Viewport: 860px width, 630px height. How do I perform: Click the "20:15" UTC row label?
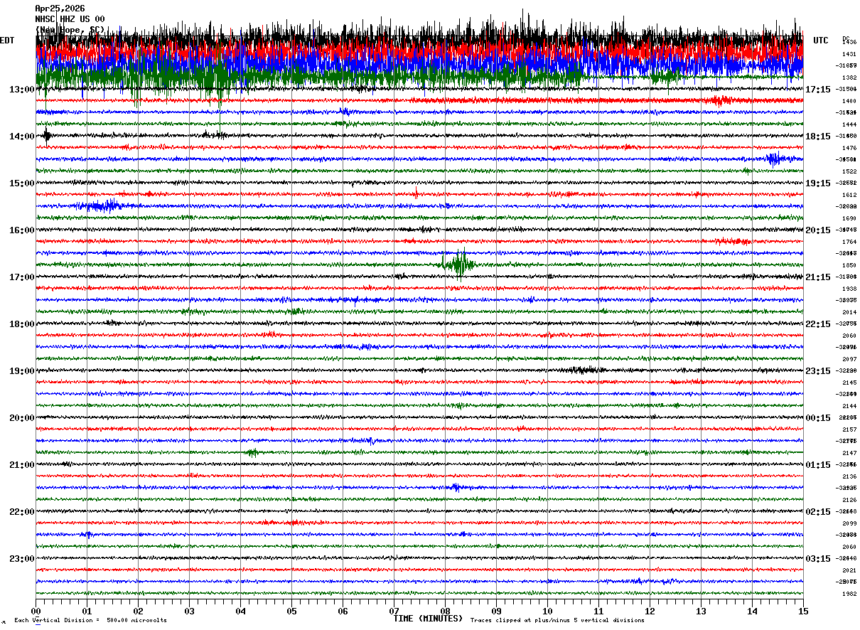click(818, 230)
